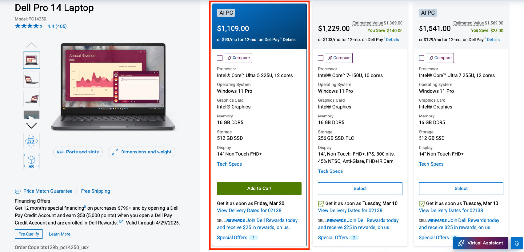The image size is (524, 252).
Task: Show more thumbnails with down chevron
Action: [31, 125]
